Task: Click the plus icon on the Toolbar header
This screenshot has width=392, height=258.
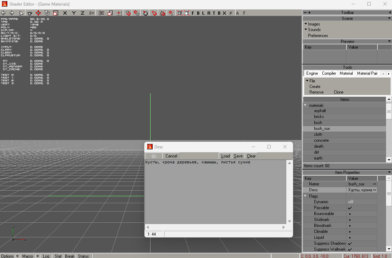Action: click(x=309, y=13)
